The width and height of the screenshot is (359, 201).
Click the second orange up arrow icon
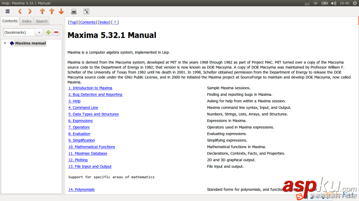point(52,11)
